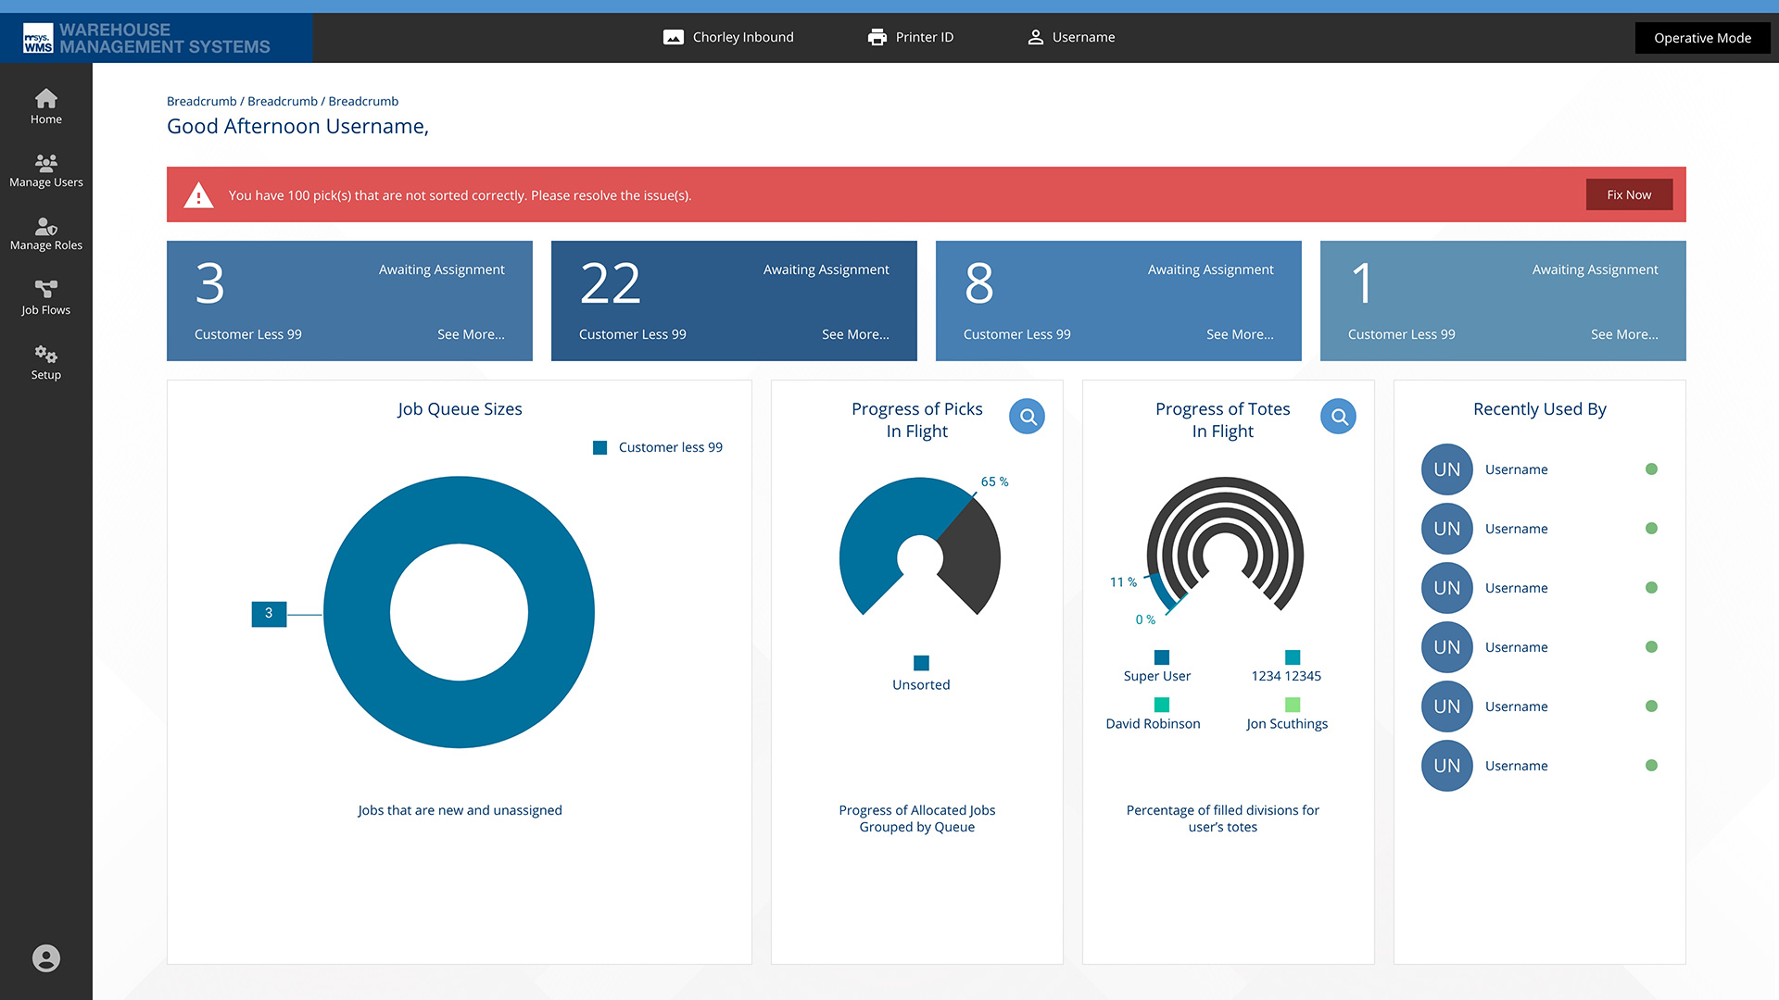The width and height of the screenshot is (1779, 1000).
Task: Click the first Breadcrumb link
Action: click(201, 101)
